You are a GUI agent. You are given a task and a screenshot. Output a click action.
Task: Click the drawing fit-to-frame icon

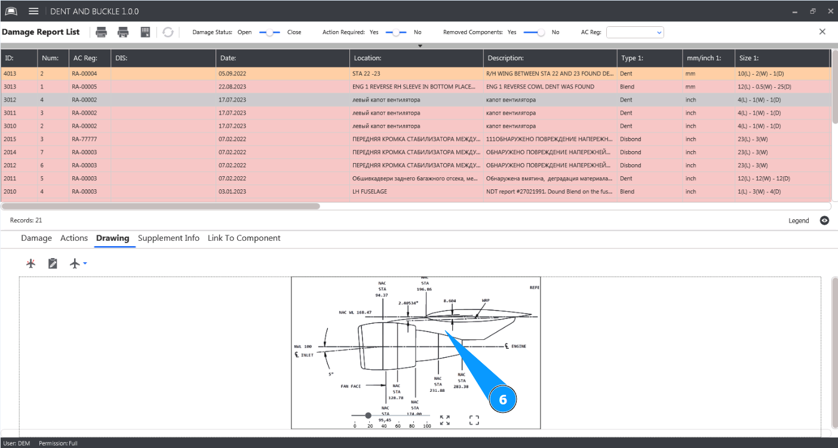click(x=474, y=421)
